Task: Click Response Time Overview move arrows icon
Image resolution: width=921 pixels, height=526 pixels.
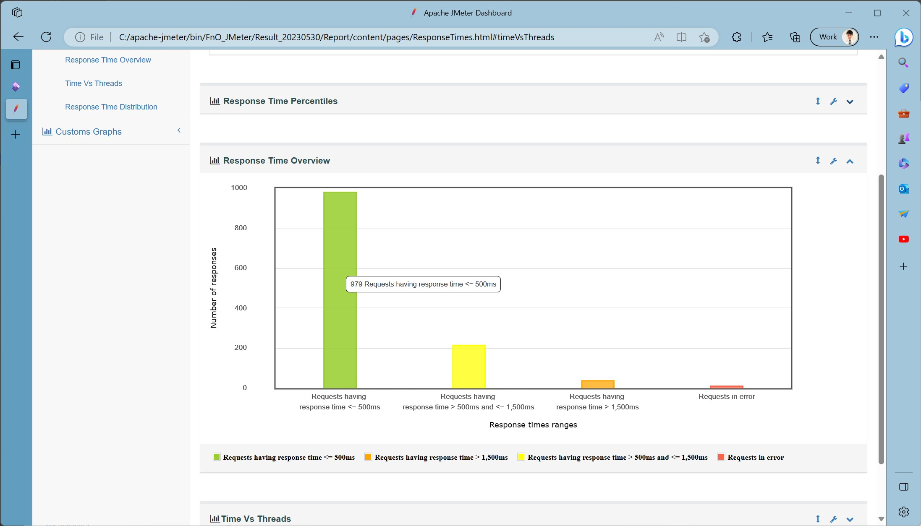Action: coord(818,161)
